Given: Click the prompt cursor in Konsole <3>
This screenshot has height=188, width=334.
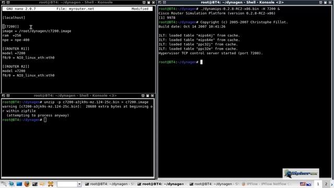Looking at the screenshot, I should tap(45, 120).
